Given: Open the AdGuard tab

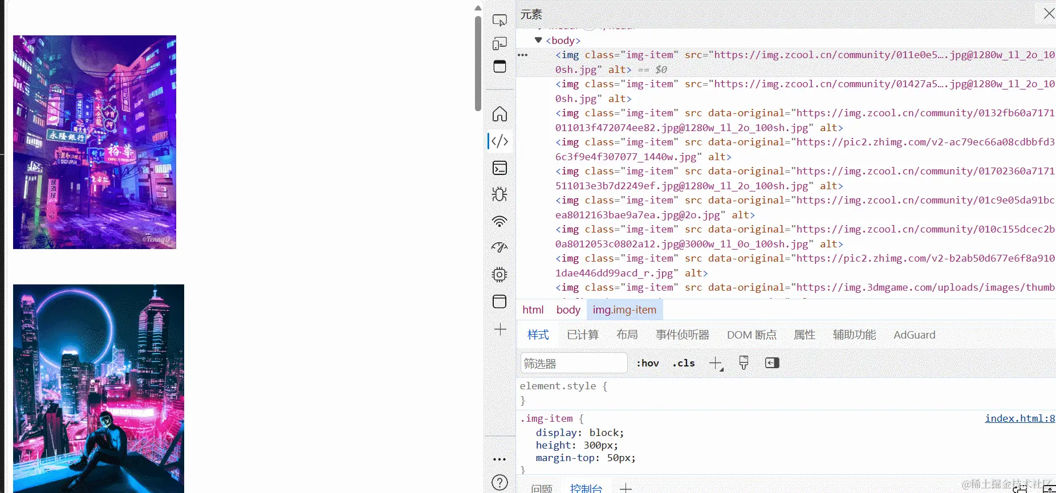Looking at the screenshot, I should [x=914, y=335].
